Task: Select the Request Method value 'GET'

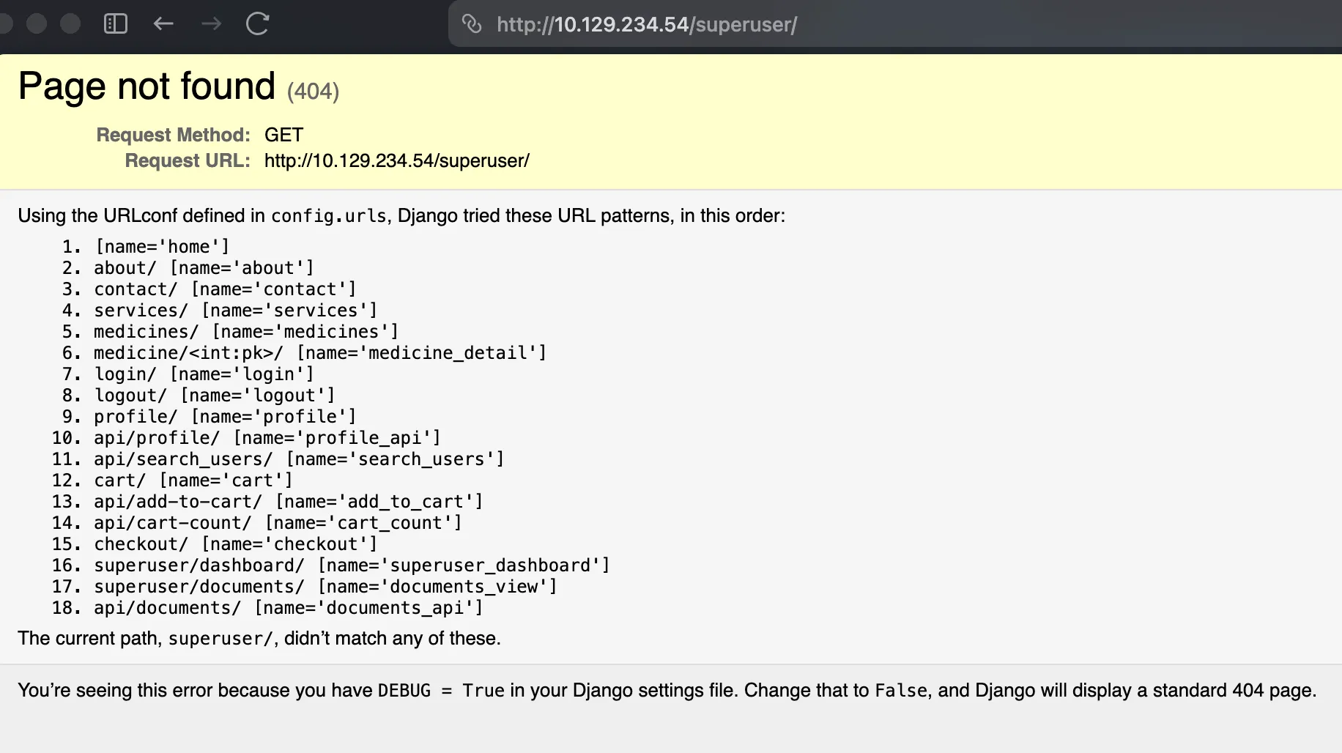Action: tap(283, 135)
